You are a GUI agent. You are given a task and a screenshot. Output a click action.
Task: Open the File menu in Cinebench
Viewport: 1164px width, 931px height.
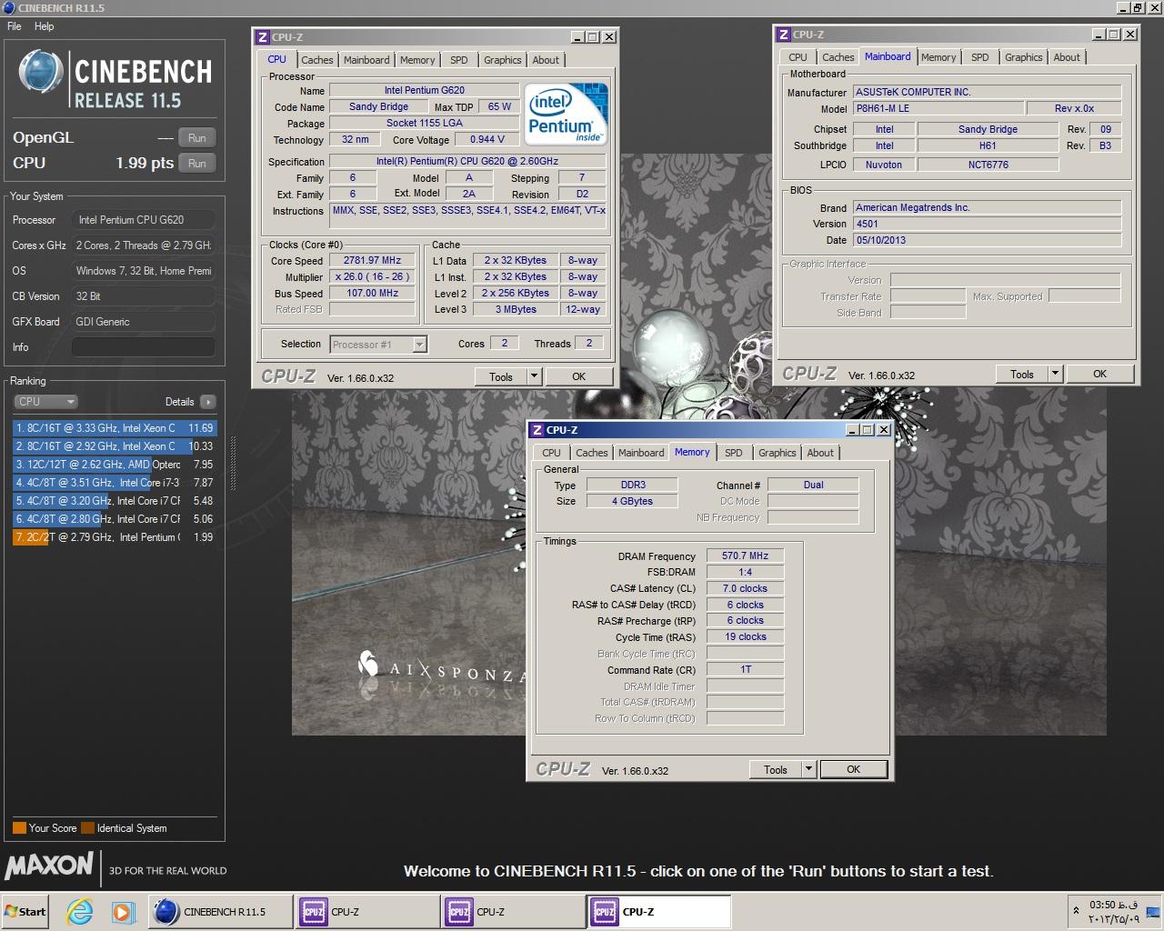[x=15, y=26]
